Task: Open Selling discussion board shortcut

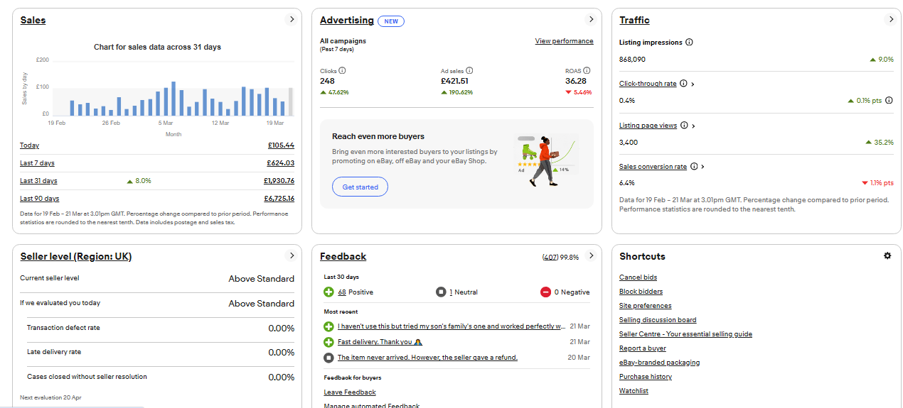Action: click(658, 320)
